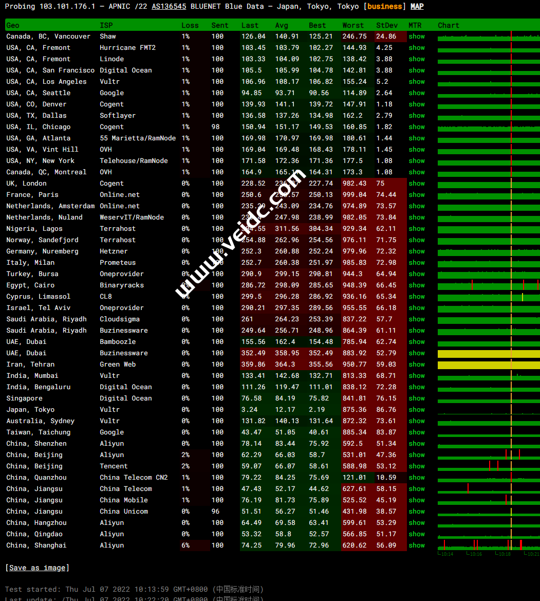Show MTR for San Francisco Digital Ocean

point(417,70)
